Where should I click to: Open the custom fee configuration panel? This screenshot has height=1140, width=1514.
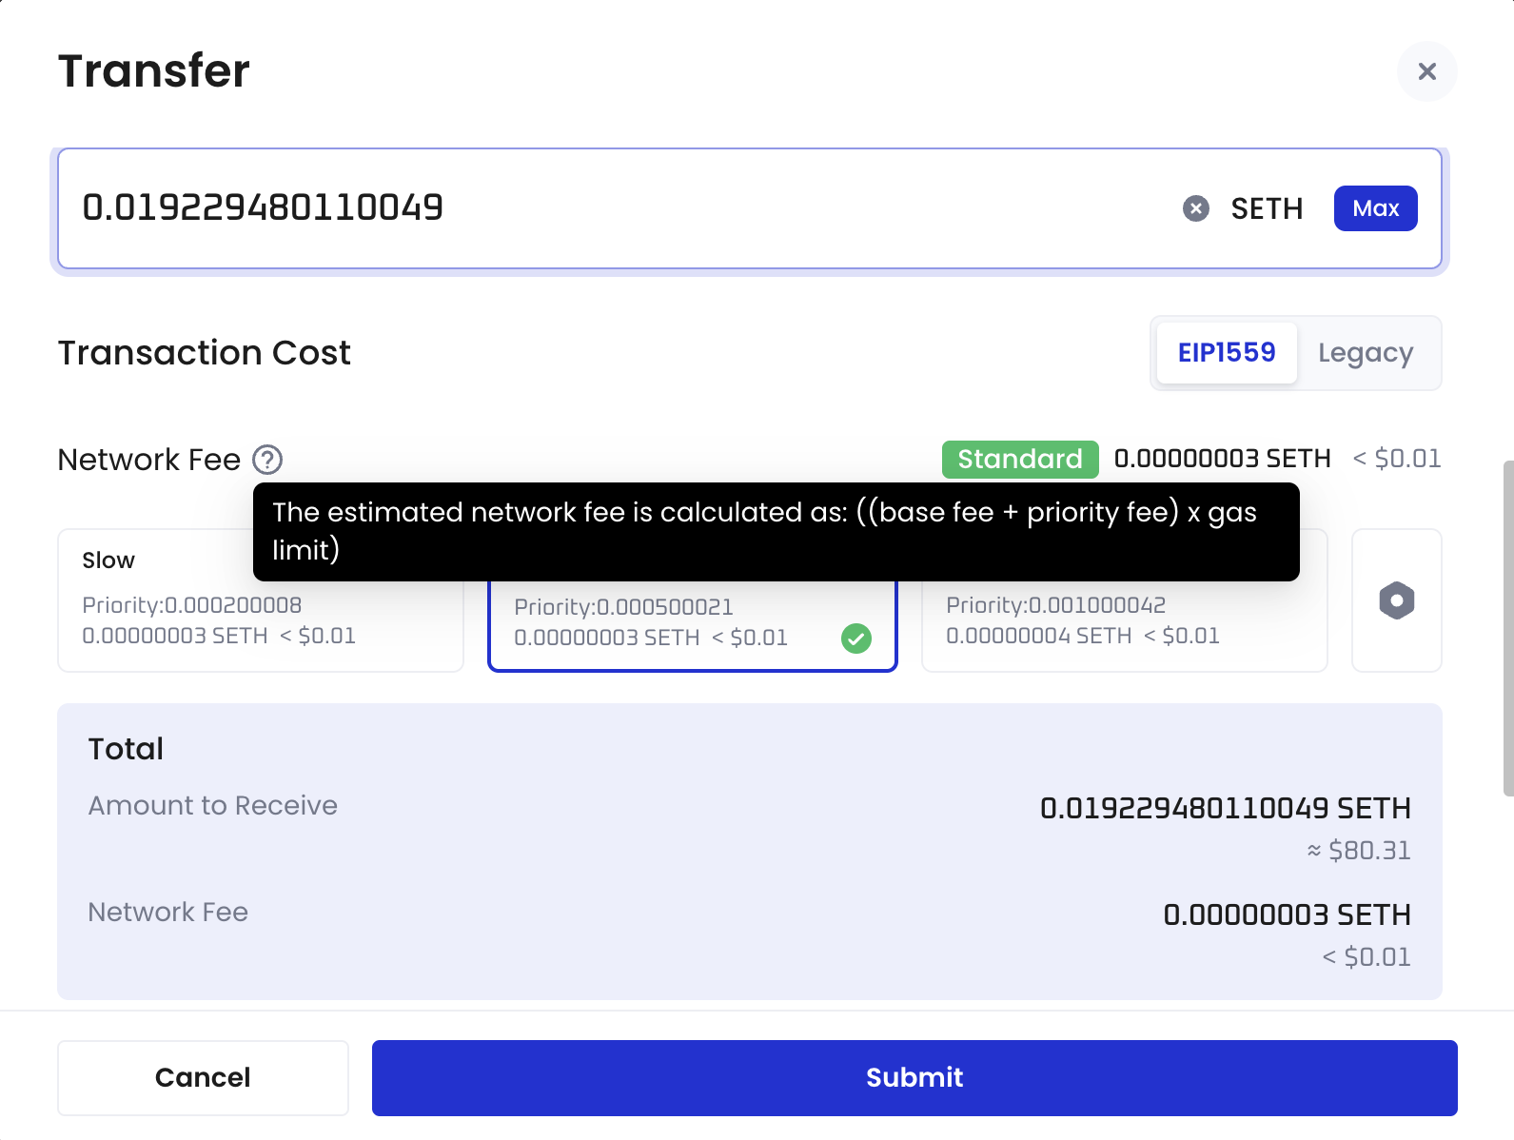pyautogui.click(x=1396, y=599)
